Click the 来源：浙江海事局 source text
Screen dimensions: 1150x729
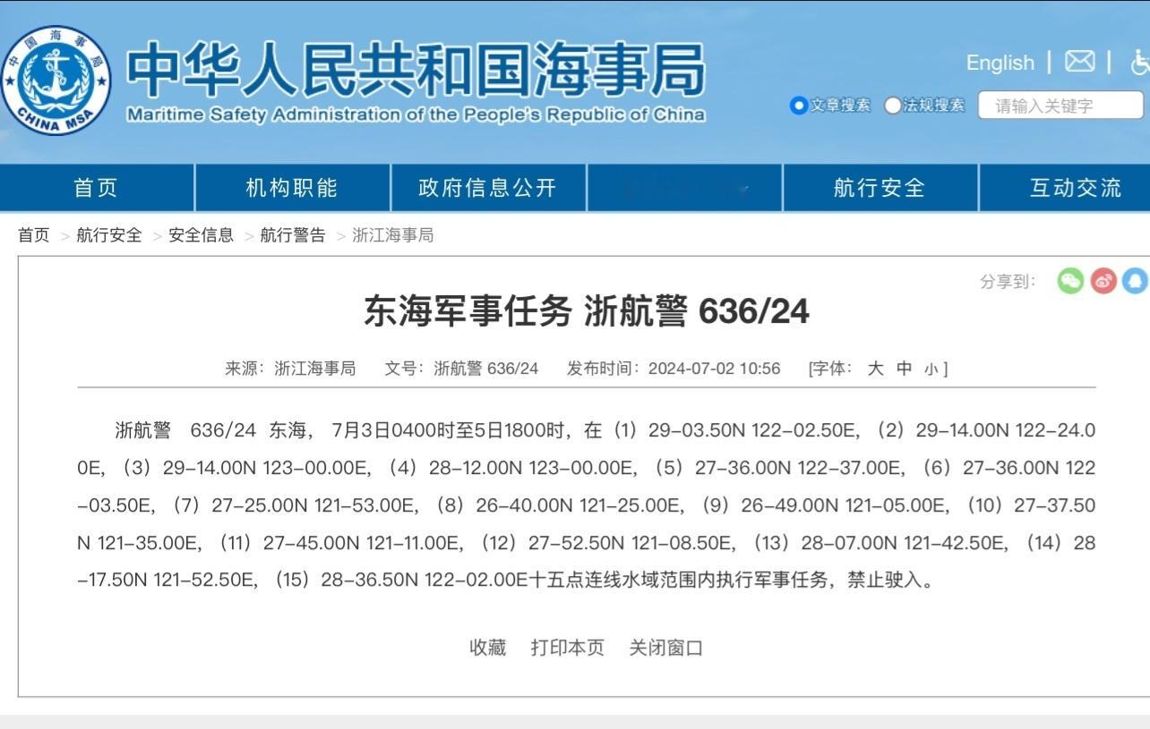coord(290,369)
